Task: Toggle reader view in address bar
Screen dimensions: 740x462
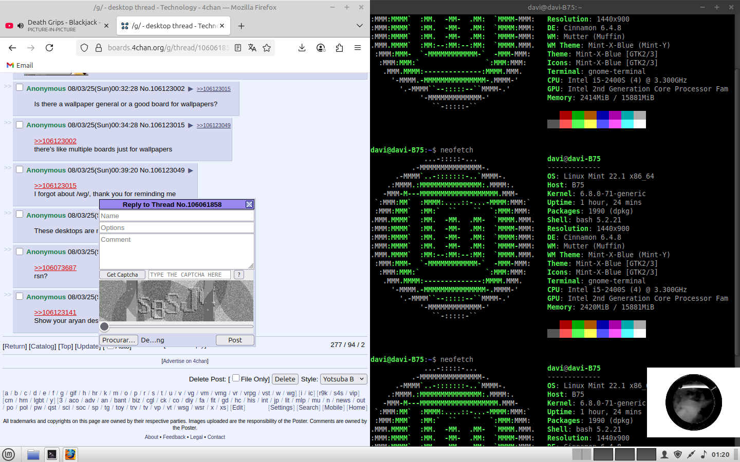Action: pos(238,48)
